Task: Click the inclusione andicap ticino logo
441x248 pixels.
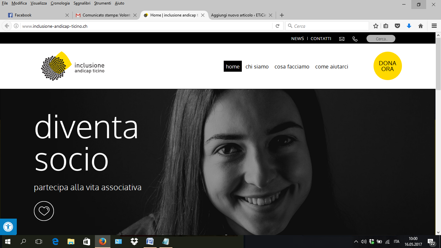Action: [x=73, y=66]
